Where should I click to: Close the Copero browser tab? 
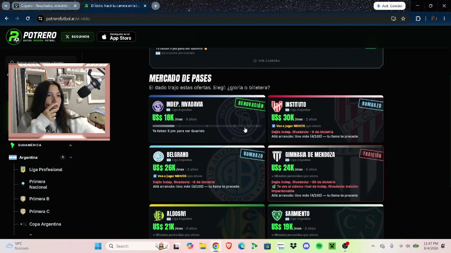(x=75, y=6)
